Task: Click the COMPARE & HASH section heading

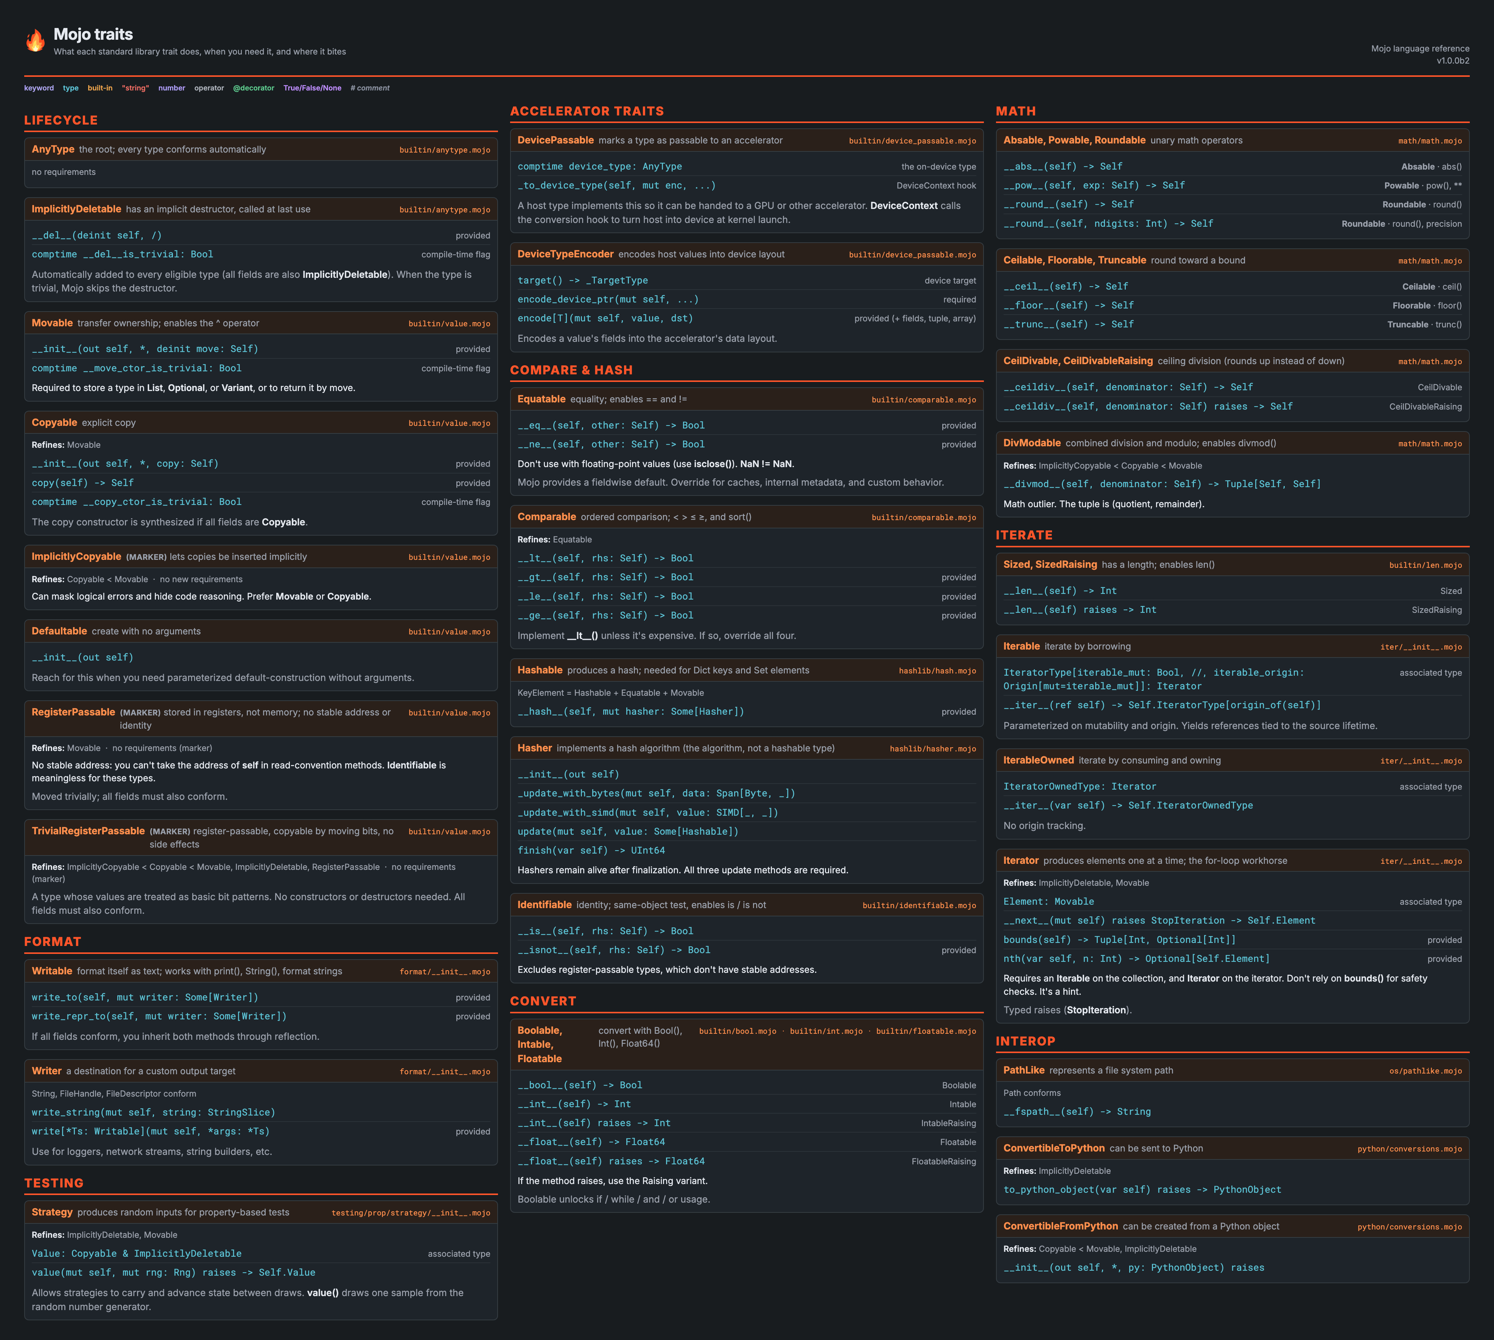Action: [571, 370]
